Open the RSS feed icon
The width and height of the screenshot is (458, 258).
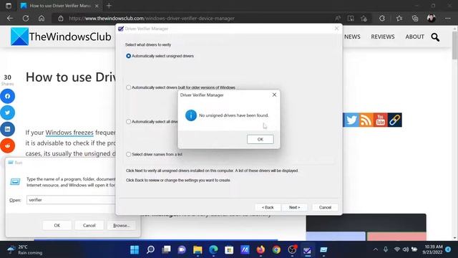(x=366, y=120)
